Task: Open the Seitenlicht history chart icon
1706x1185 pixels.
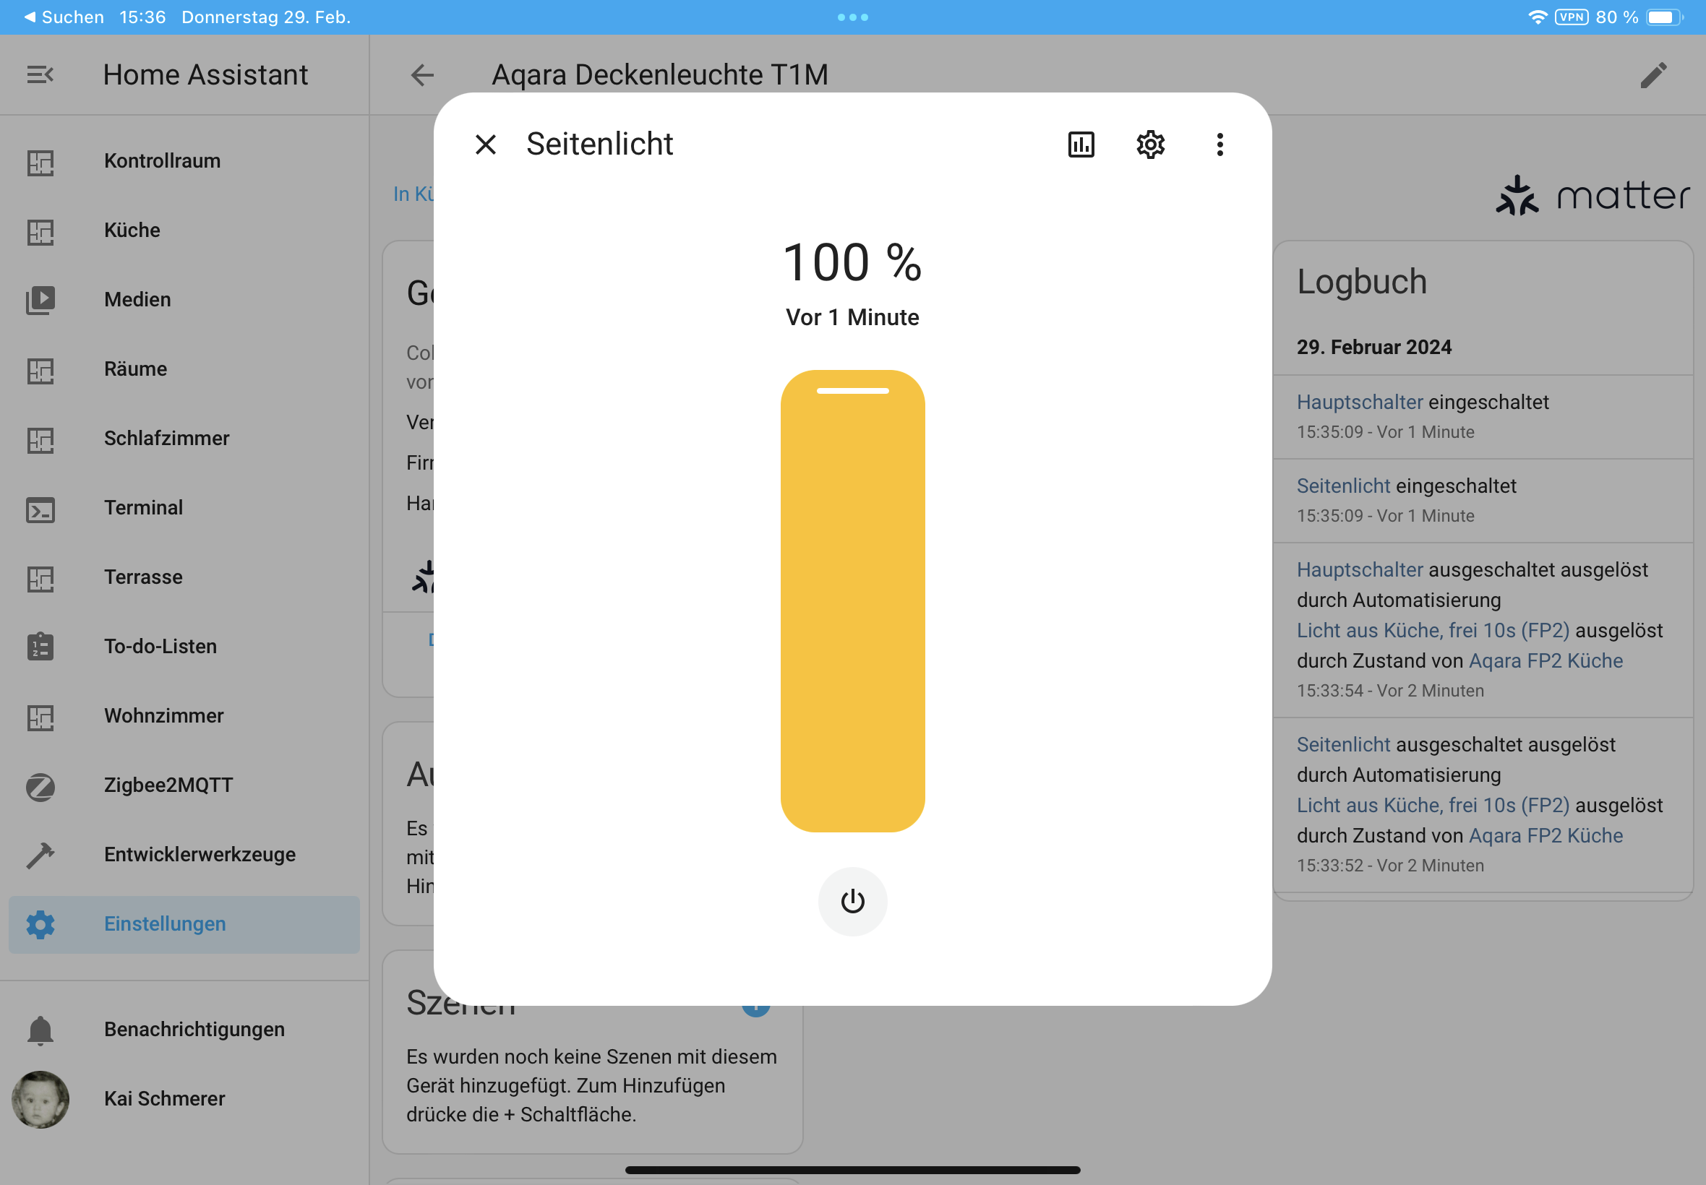Action: point(1081,144)
